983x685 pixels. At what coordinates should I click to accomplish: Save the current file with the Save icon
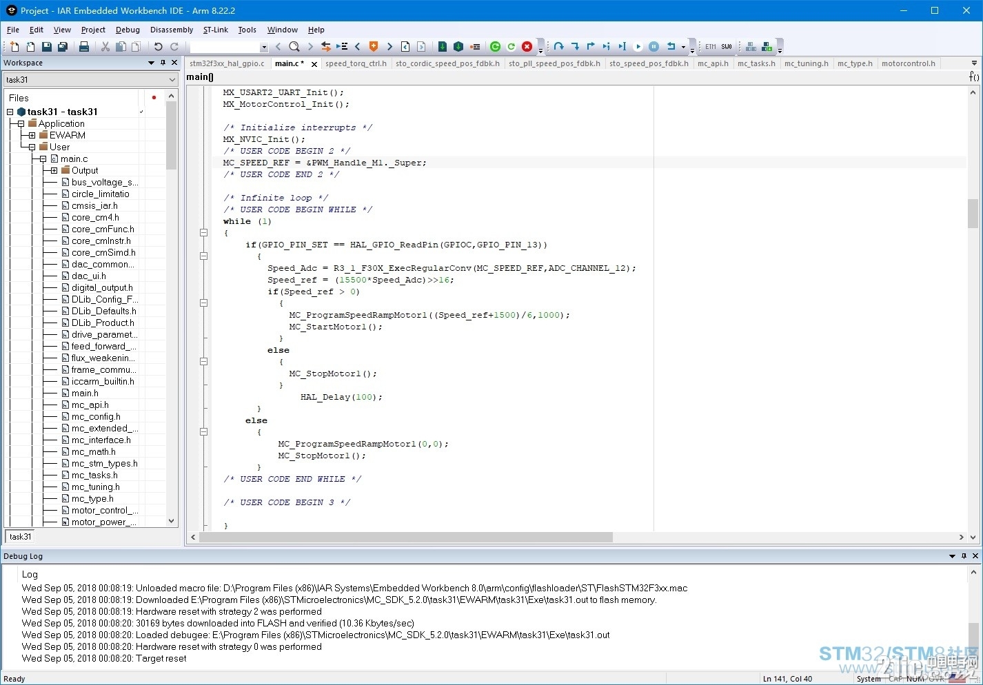[x=46, y=46]
